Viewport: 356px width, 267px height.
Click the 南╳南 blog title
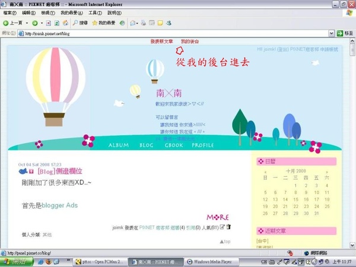tap(169, 93)
